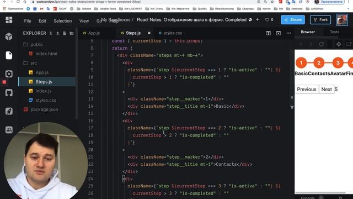Fork the sandbox
The image size is (353, 199).
point(320,20)
